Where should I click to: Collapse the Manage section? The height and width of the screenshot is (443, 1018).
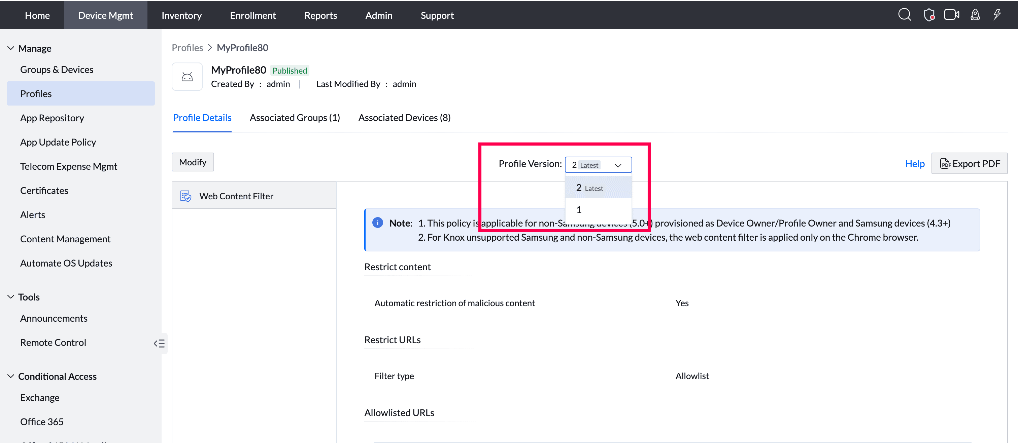point(11,48)
